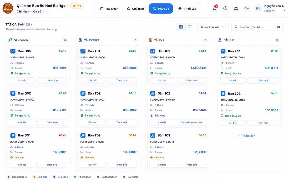The image size is (289, 183).
Task: Click the Bàn G01 table icon
Action: (13, 136)
